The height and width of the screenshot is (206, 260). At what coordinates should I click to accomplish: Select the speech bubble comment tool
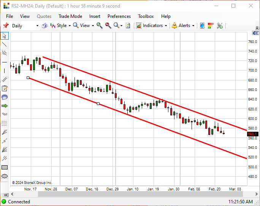(x=5, y=97)
